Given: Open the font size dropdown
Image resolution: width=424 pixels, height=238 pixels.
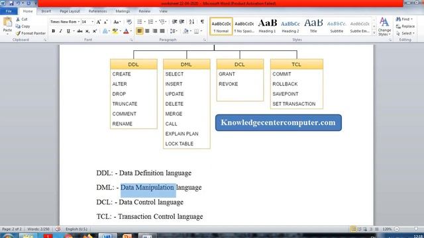Looking at the screenshot, I should click(x=93, y=22).
